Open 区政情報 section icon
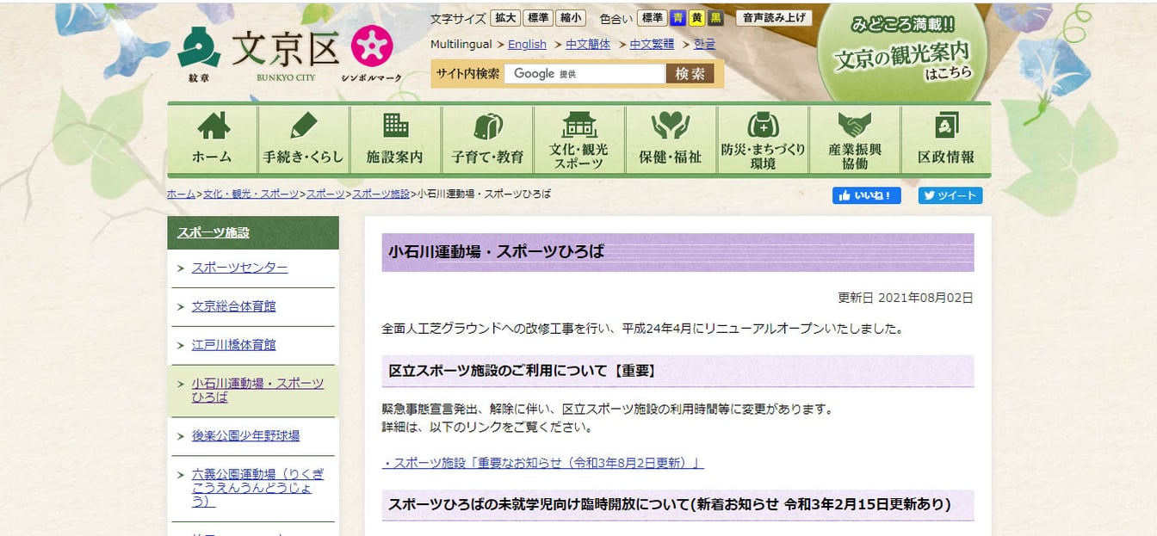The width and height of the screenshot is (1157, 536). pos(945,127)
